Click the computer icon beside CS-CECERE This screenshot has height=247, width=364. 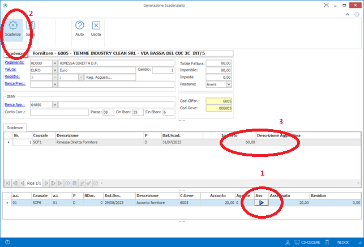coord(297,242)
